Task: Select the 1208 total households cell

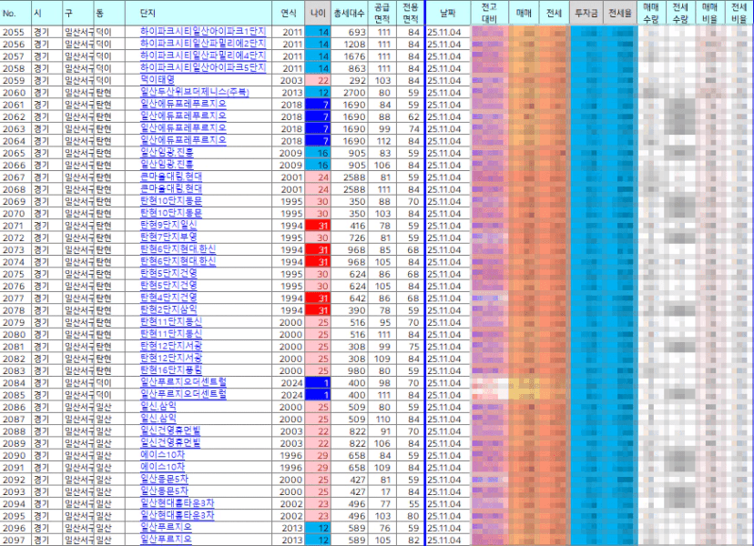Action: point(349,44)
